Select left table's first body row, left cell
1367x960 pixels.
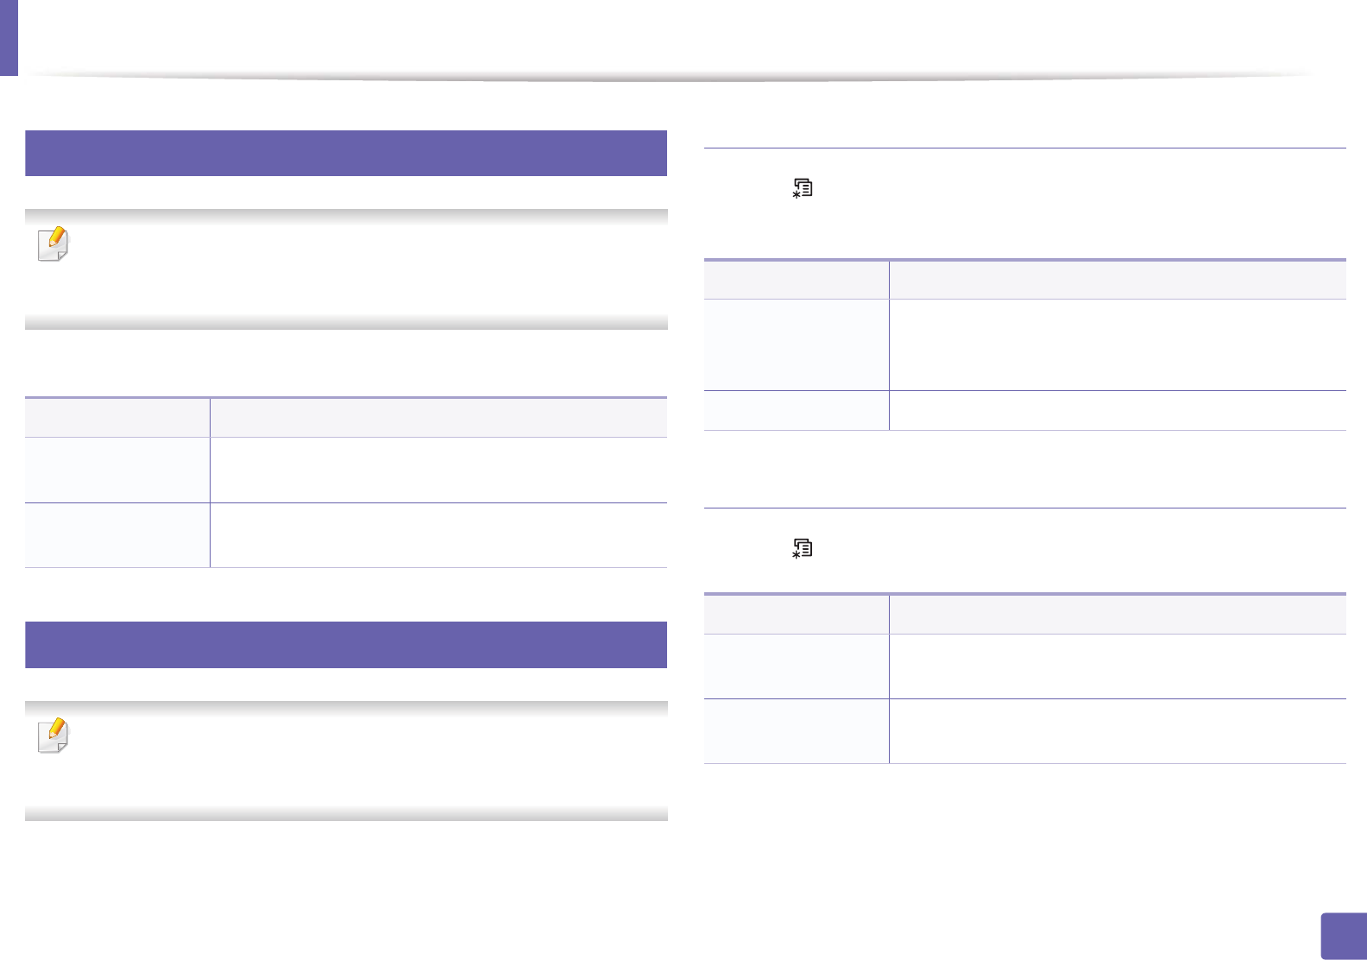tap(117, 470)
